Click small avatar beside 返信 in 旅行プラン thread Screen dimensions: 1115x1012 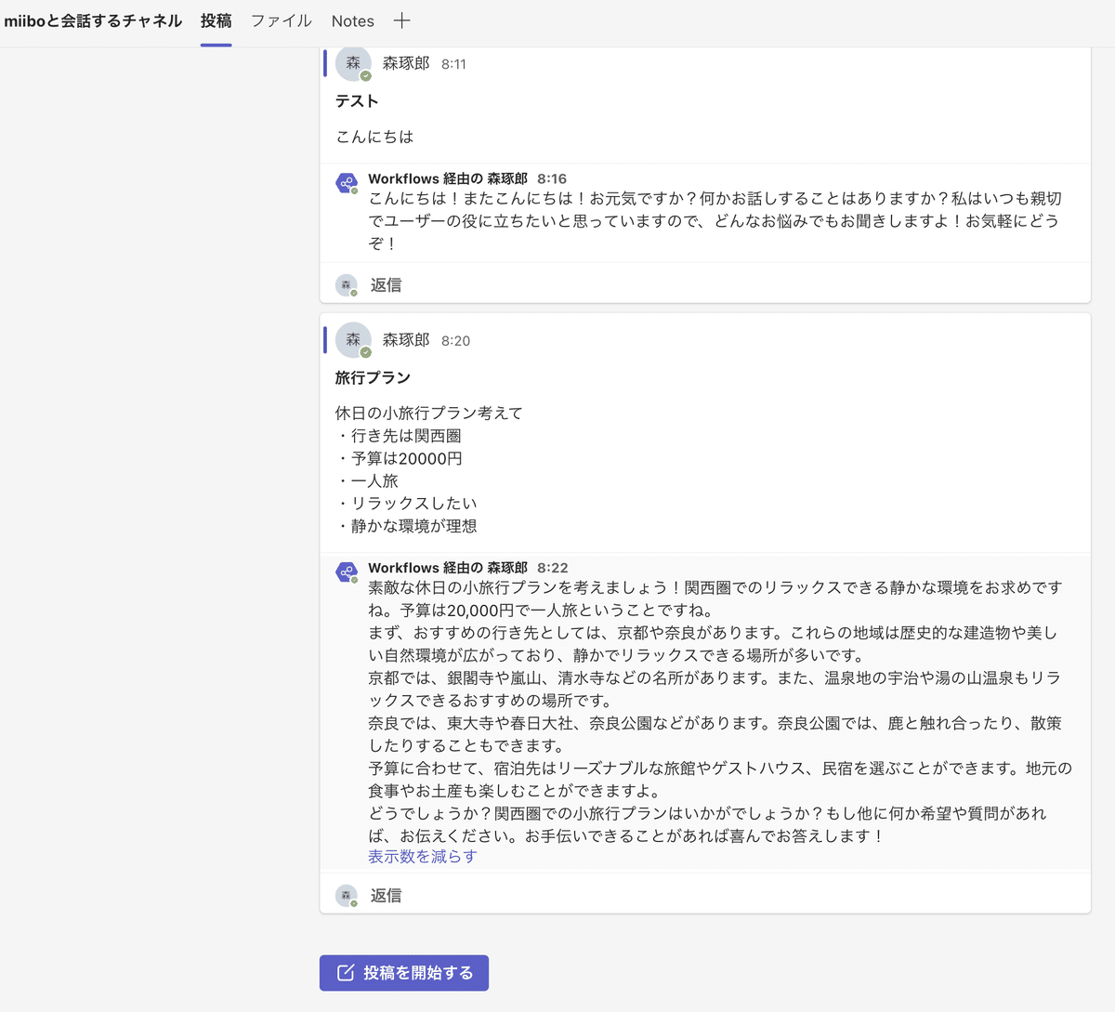coord(347,896)
